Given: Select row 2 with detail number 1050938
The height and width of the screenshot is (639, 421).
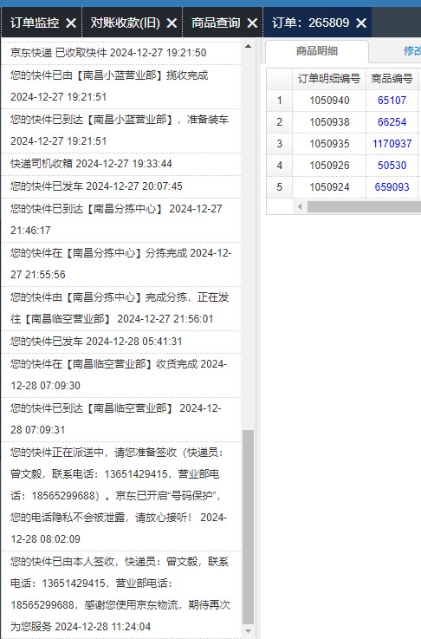Looking at the screenshot, I should [x=344, y=122].
